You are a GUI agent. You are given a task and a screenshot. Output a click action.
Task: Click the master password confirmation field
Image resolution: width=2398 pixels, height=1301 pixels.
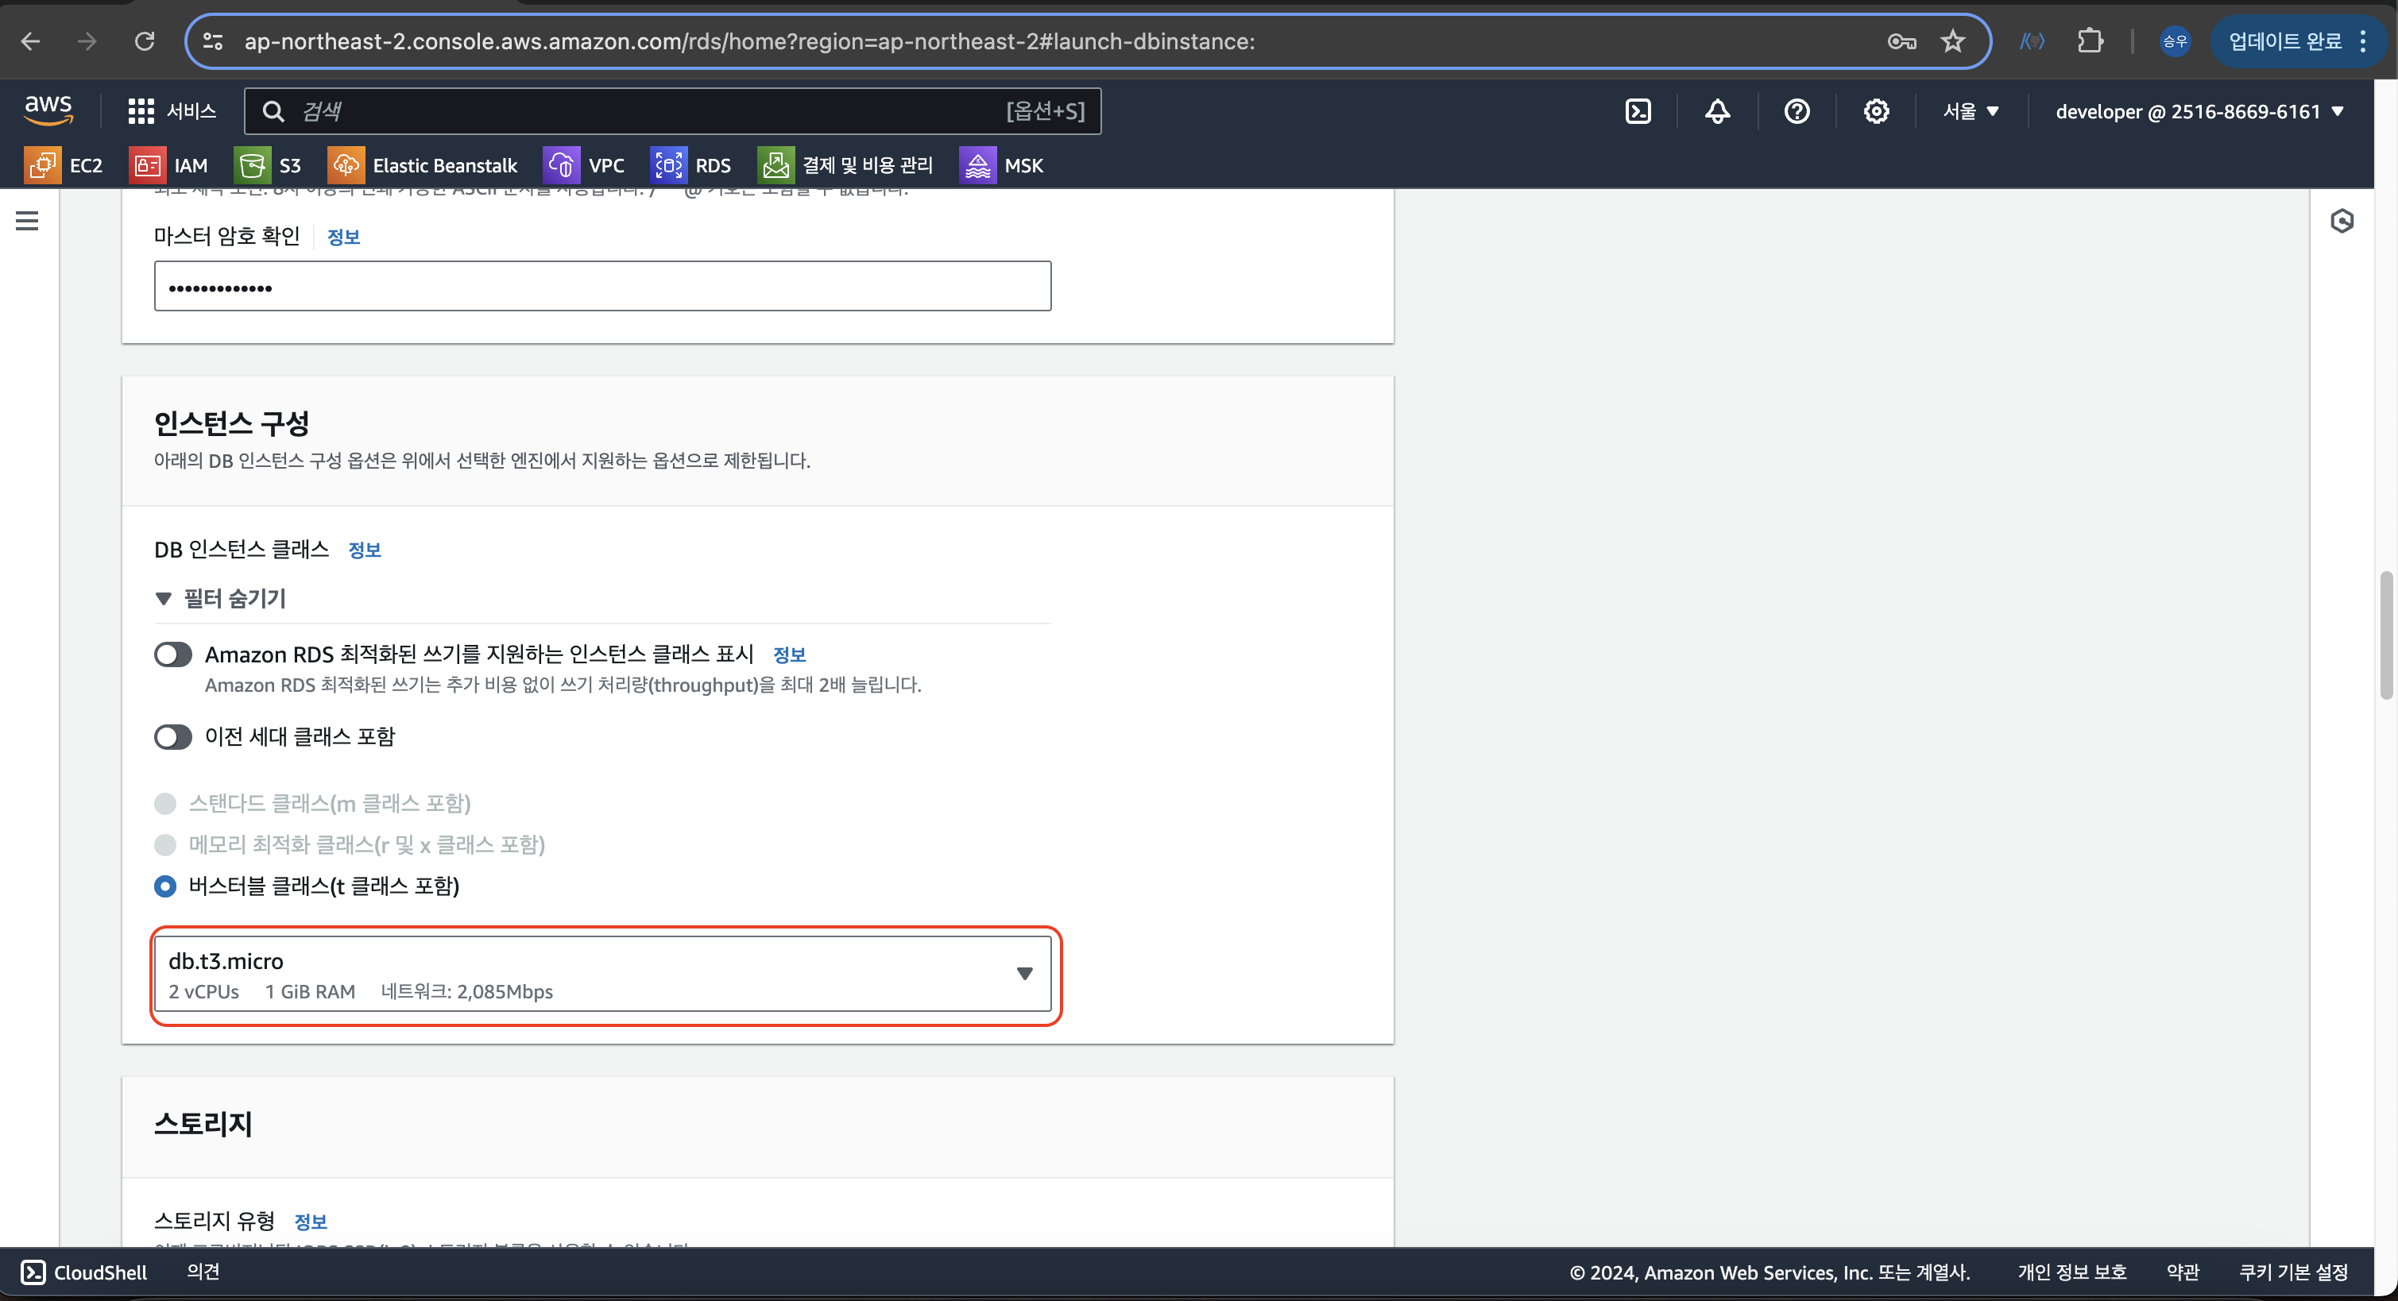(602, 287)
